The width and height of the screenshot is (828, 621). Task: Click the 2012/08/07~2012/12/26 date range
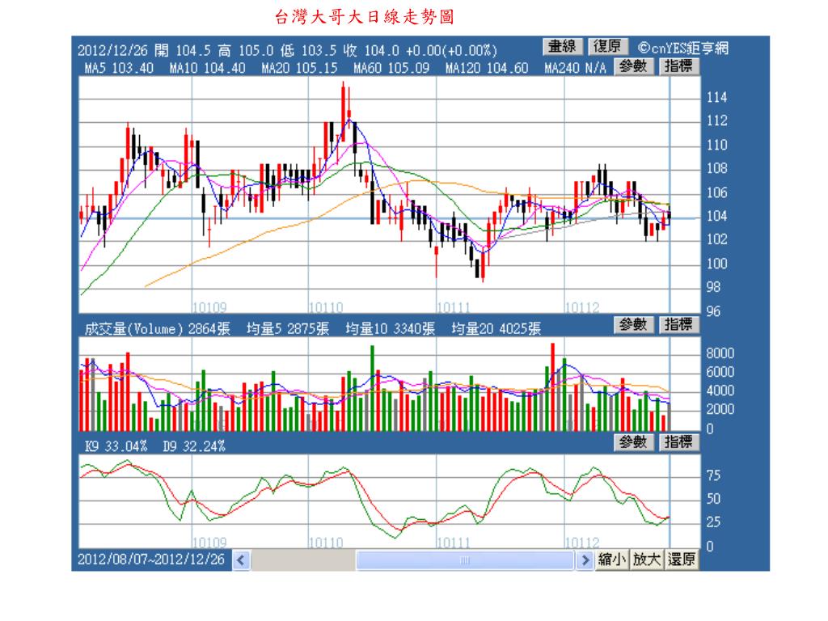(x=151, y=560)
